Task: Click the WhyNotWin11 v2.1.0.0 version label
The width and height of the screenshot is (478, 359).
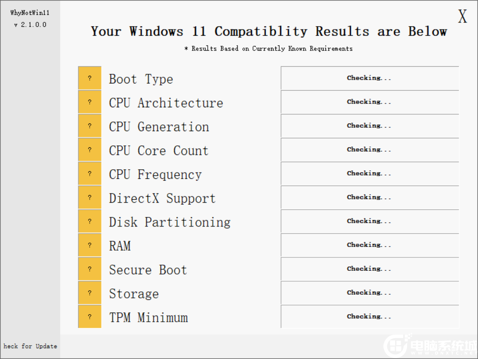Action: click(30, 18)
